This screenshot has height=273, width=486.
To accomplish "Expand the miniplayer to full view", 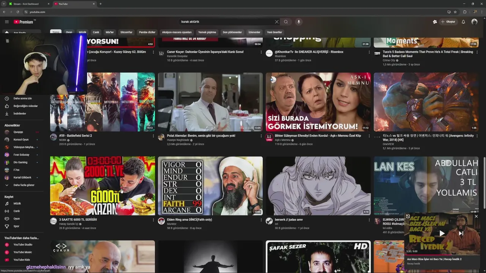I will (408, 217).
